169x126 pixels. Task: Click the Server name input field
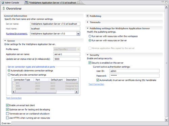(55, 24)
